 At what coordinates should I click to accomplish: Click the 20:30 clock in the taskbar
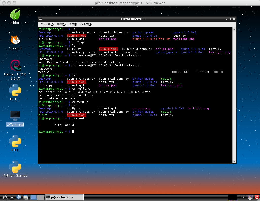(x=242, y=197)
